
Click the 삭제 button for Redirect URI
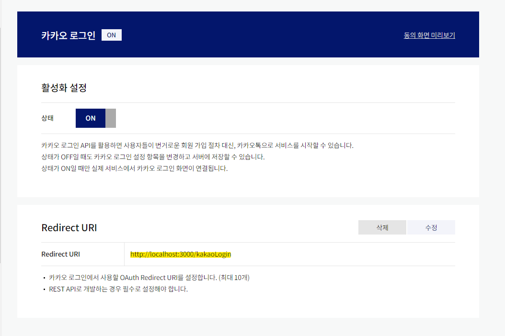[382, 227]
